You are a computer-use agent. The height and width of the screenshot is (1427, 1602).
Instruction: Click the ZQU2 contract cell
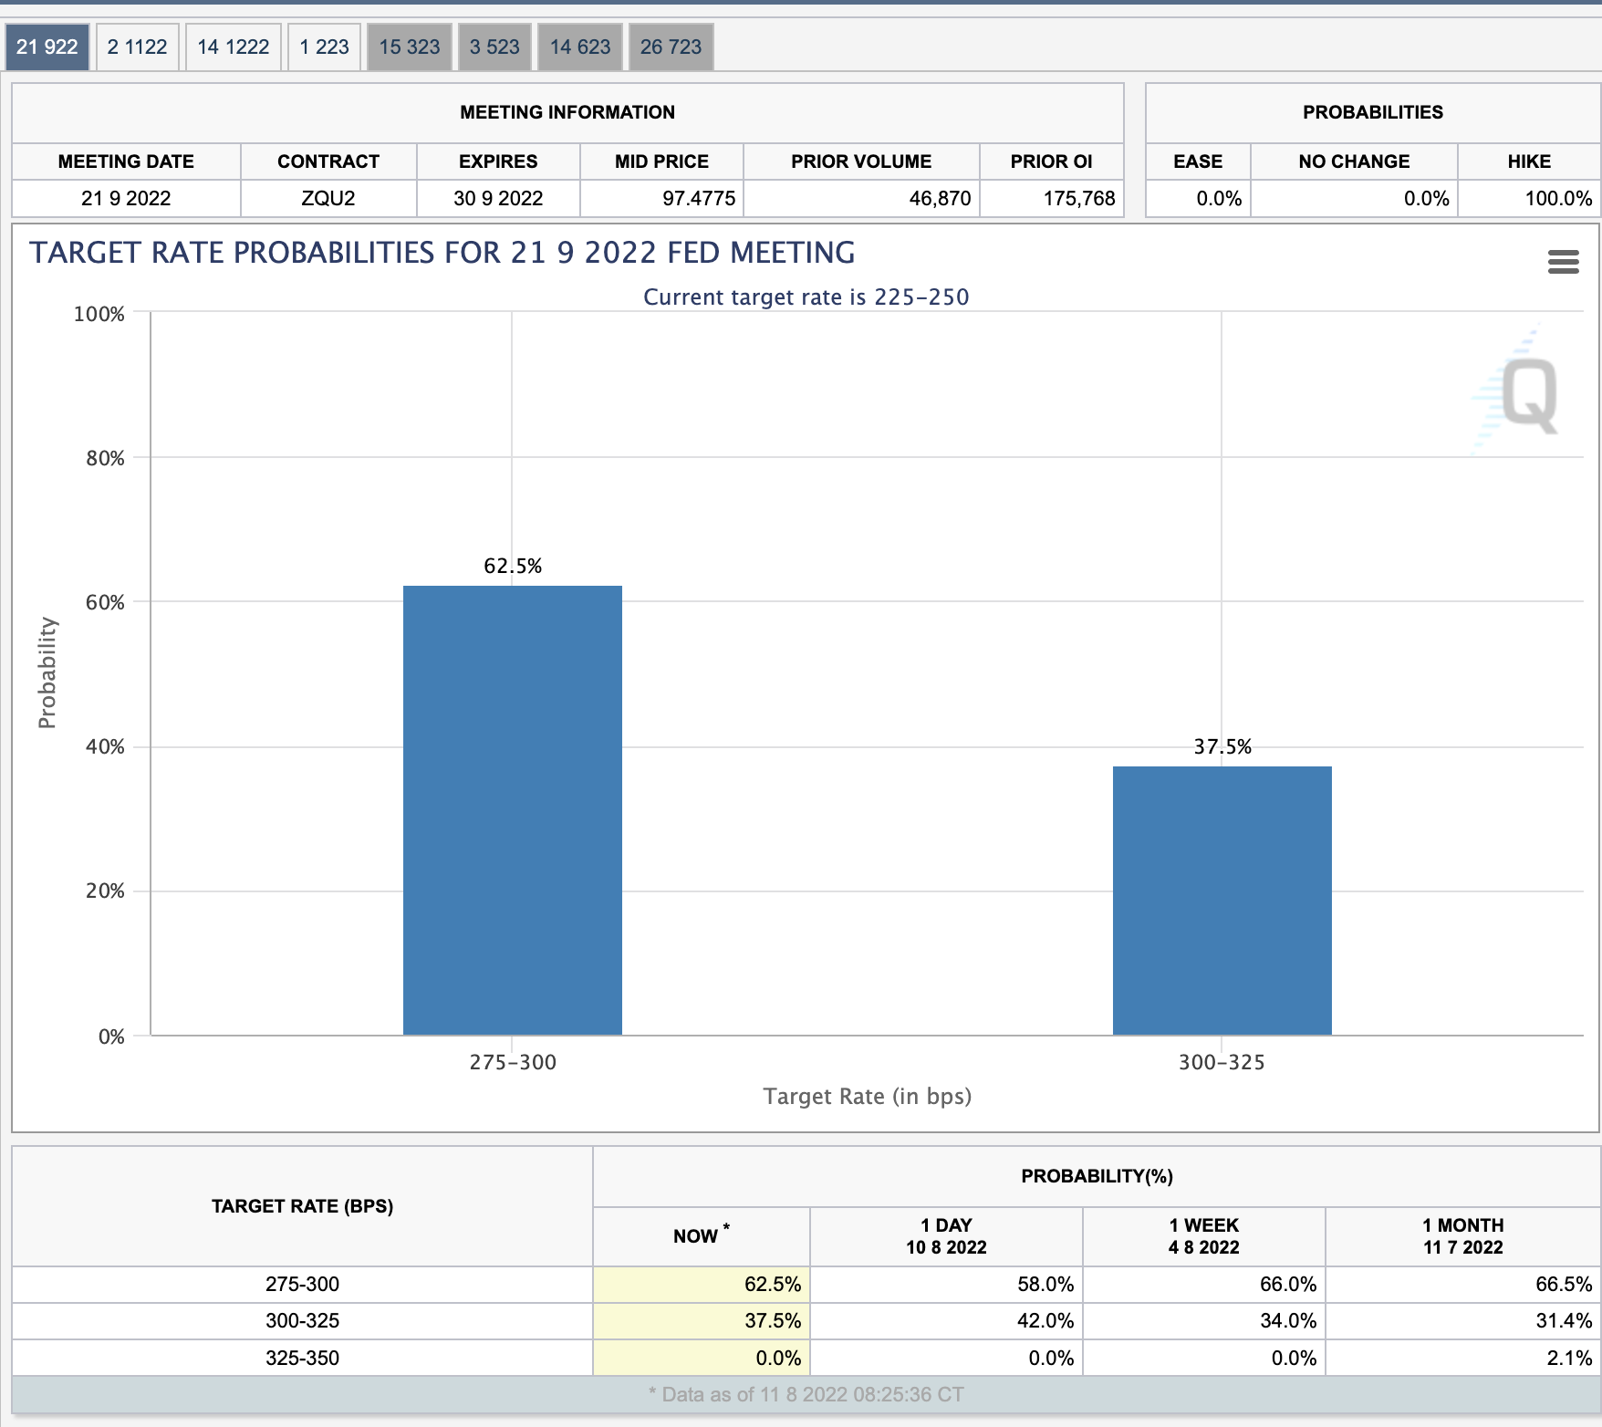pyautogui.click(x=328, y=198)
